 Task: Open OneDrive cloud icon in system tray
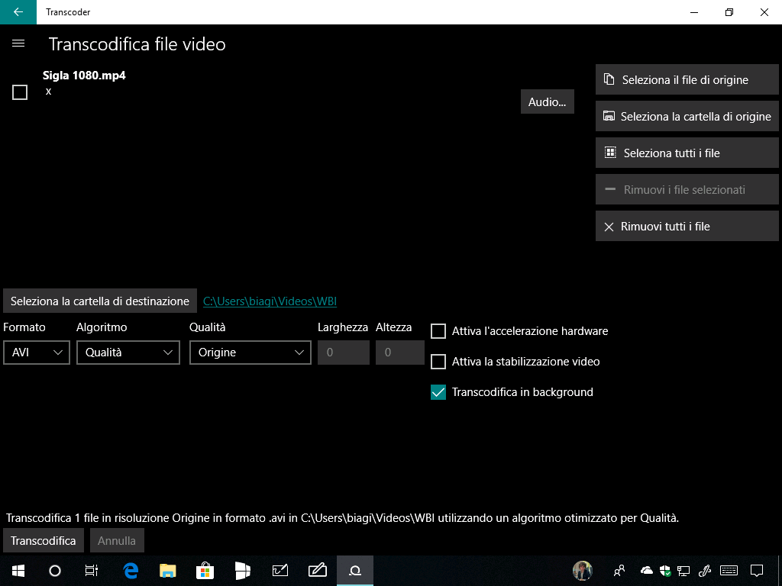pos(646,570)
